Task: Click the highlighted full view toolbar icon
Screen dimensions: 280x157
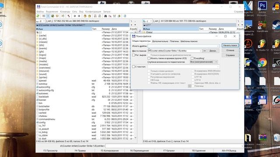Action: click(x=48, y=16)
